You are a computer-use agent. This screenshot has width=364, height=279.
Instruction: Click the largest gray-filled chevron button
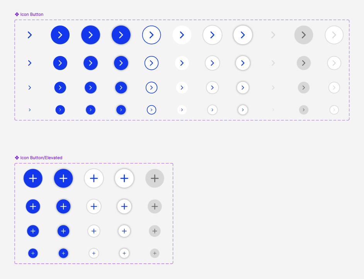(x=304, y=35)
